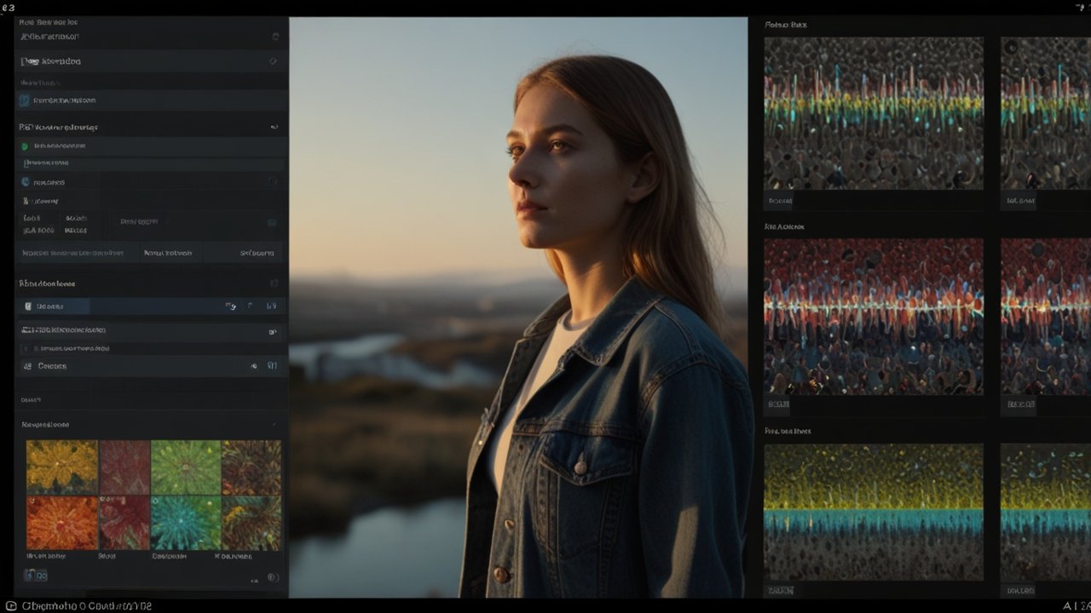
Task: Toggle the rightmost icon on highlighted blue row
Action: point(271,306)
